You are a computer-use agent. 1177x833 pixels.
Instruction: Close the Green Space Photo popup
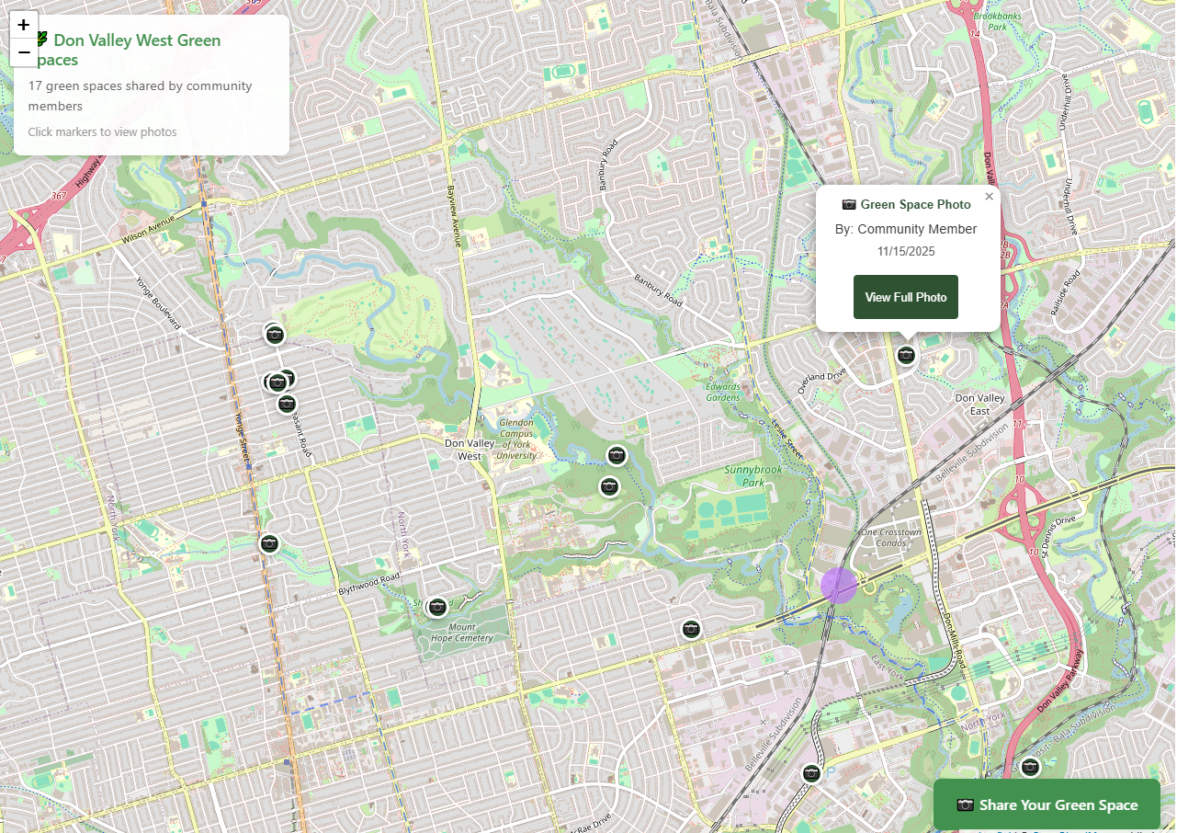(x=989, y=196)
